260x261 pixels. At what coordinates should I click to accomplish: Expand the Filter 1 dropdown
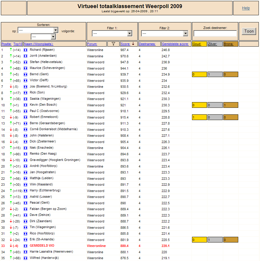tap(112, 33)
